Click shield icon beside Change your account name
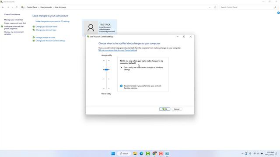Viewport: 280px width, 157px height. 34,27
